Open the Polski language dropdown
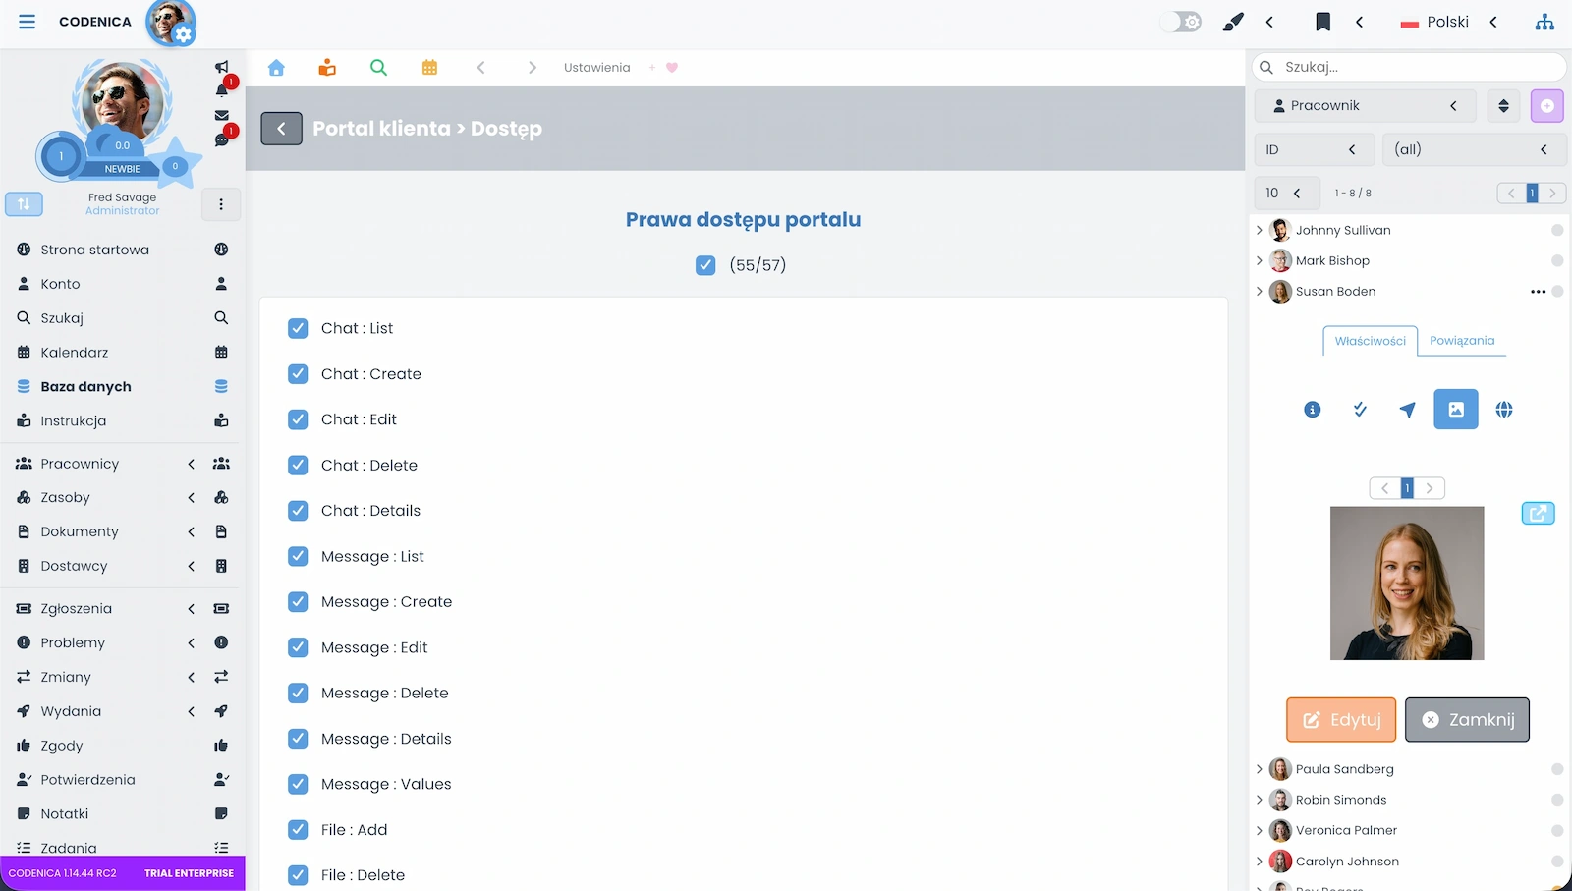 point(1448,22)
